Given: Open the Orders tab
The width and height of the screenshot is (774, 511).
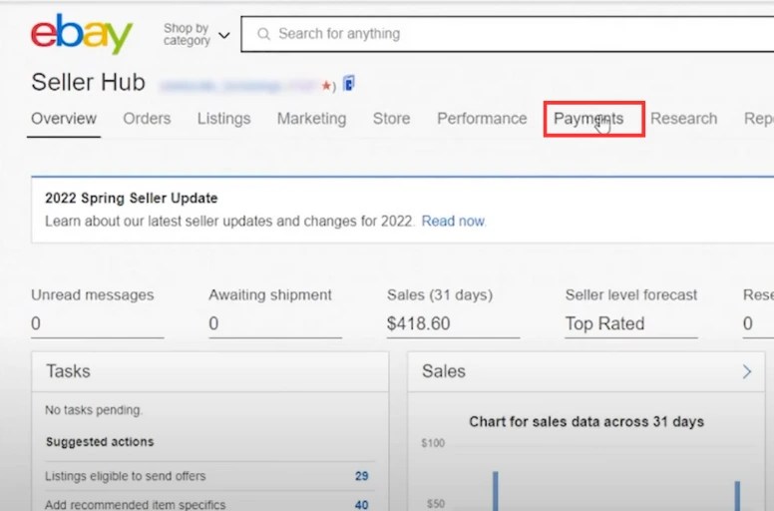Looking at the screenshot, I should click(x=147, y=119).
